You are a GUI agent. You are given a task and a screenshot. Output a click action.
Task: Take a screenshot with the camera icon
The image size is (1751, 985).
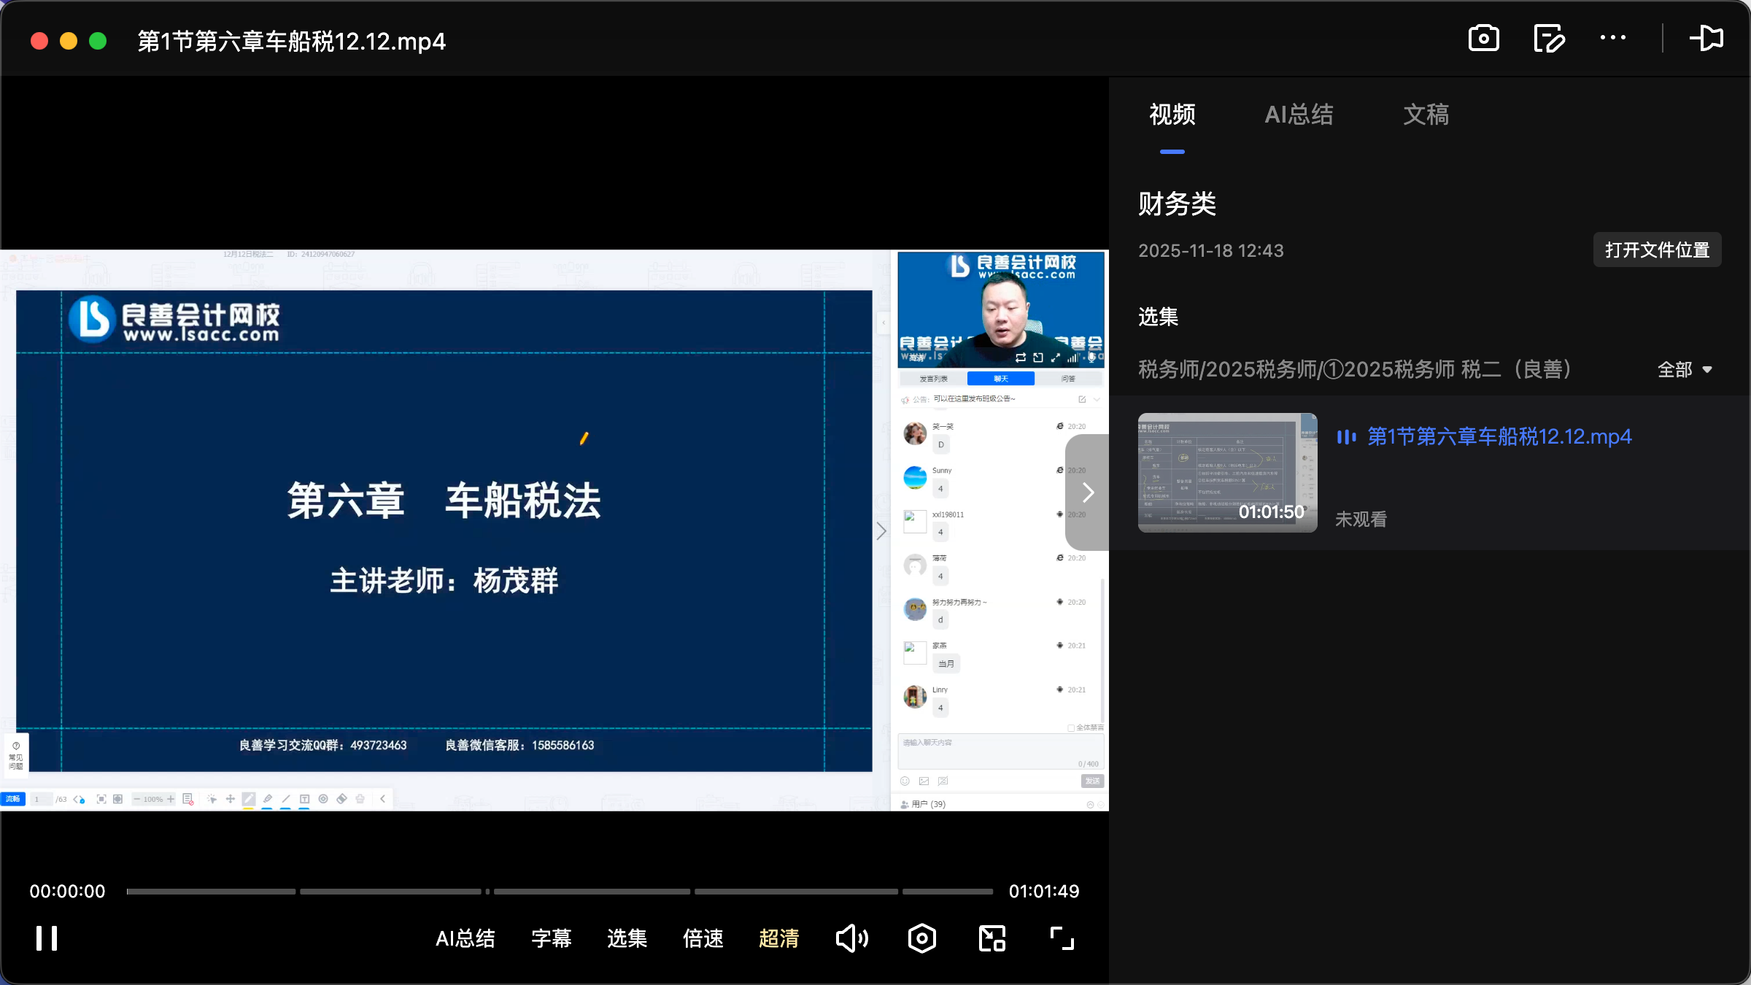[1484, 38]
